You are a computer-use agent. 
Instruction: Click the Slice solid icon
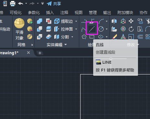point(49,29)
